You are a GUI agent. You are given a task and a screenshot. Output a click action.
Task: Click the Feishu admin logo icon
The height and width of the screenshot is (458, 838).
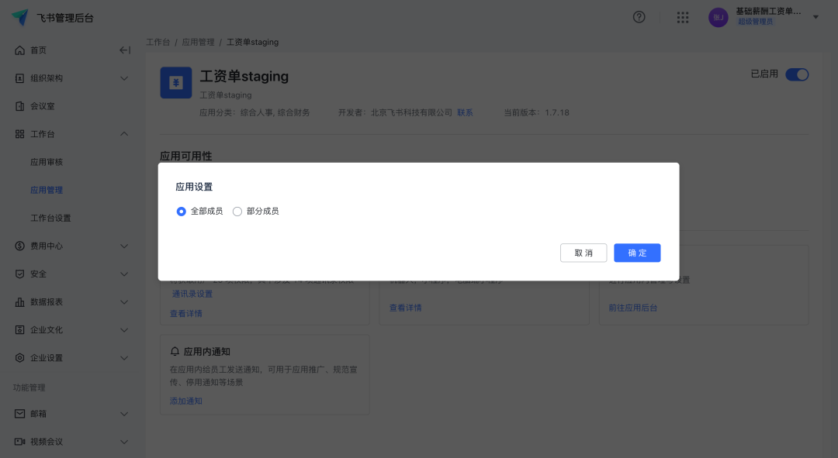pos(20,17)
